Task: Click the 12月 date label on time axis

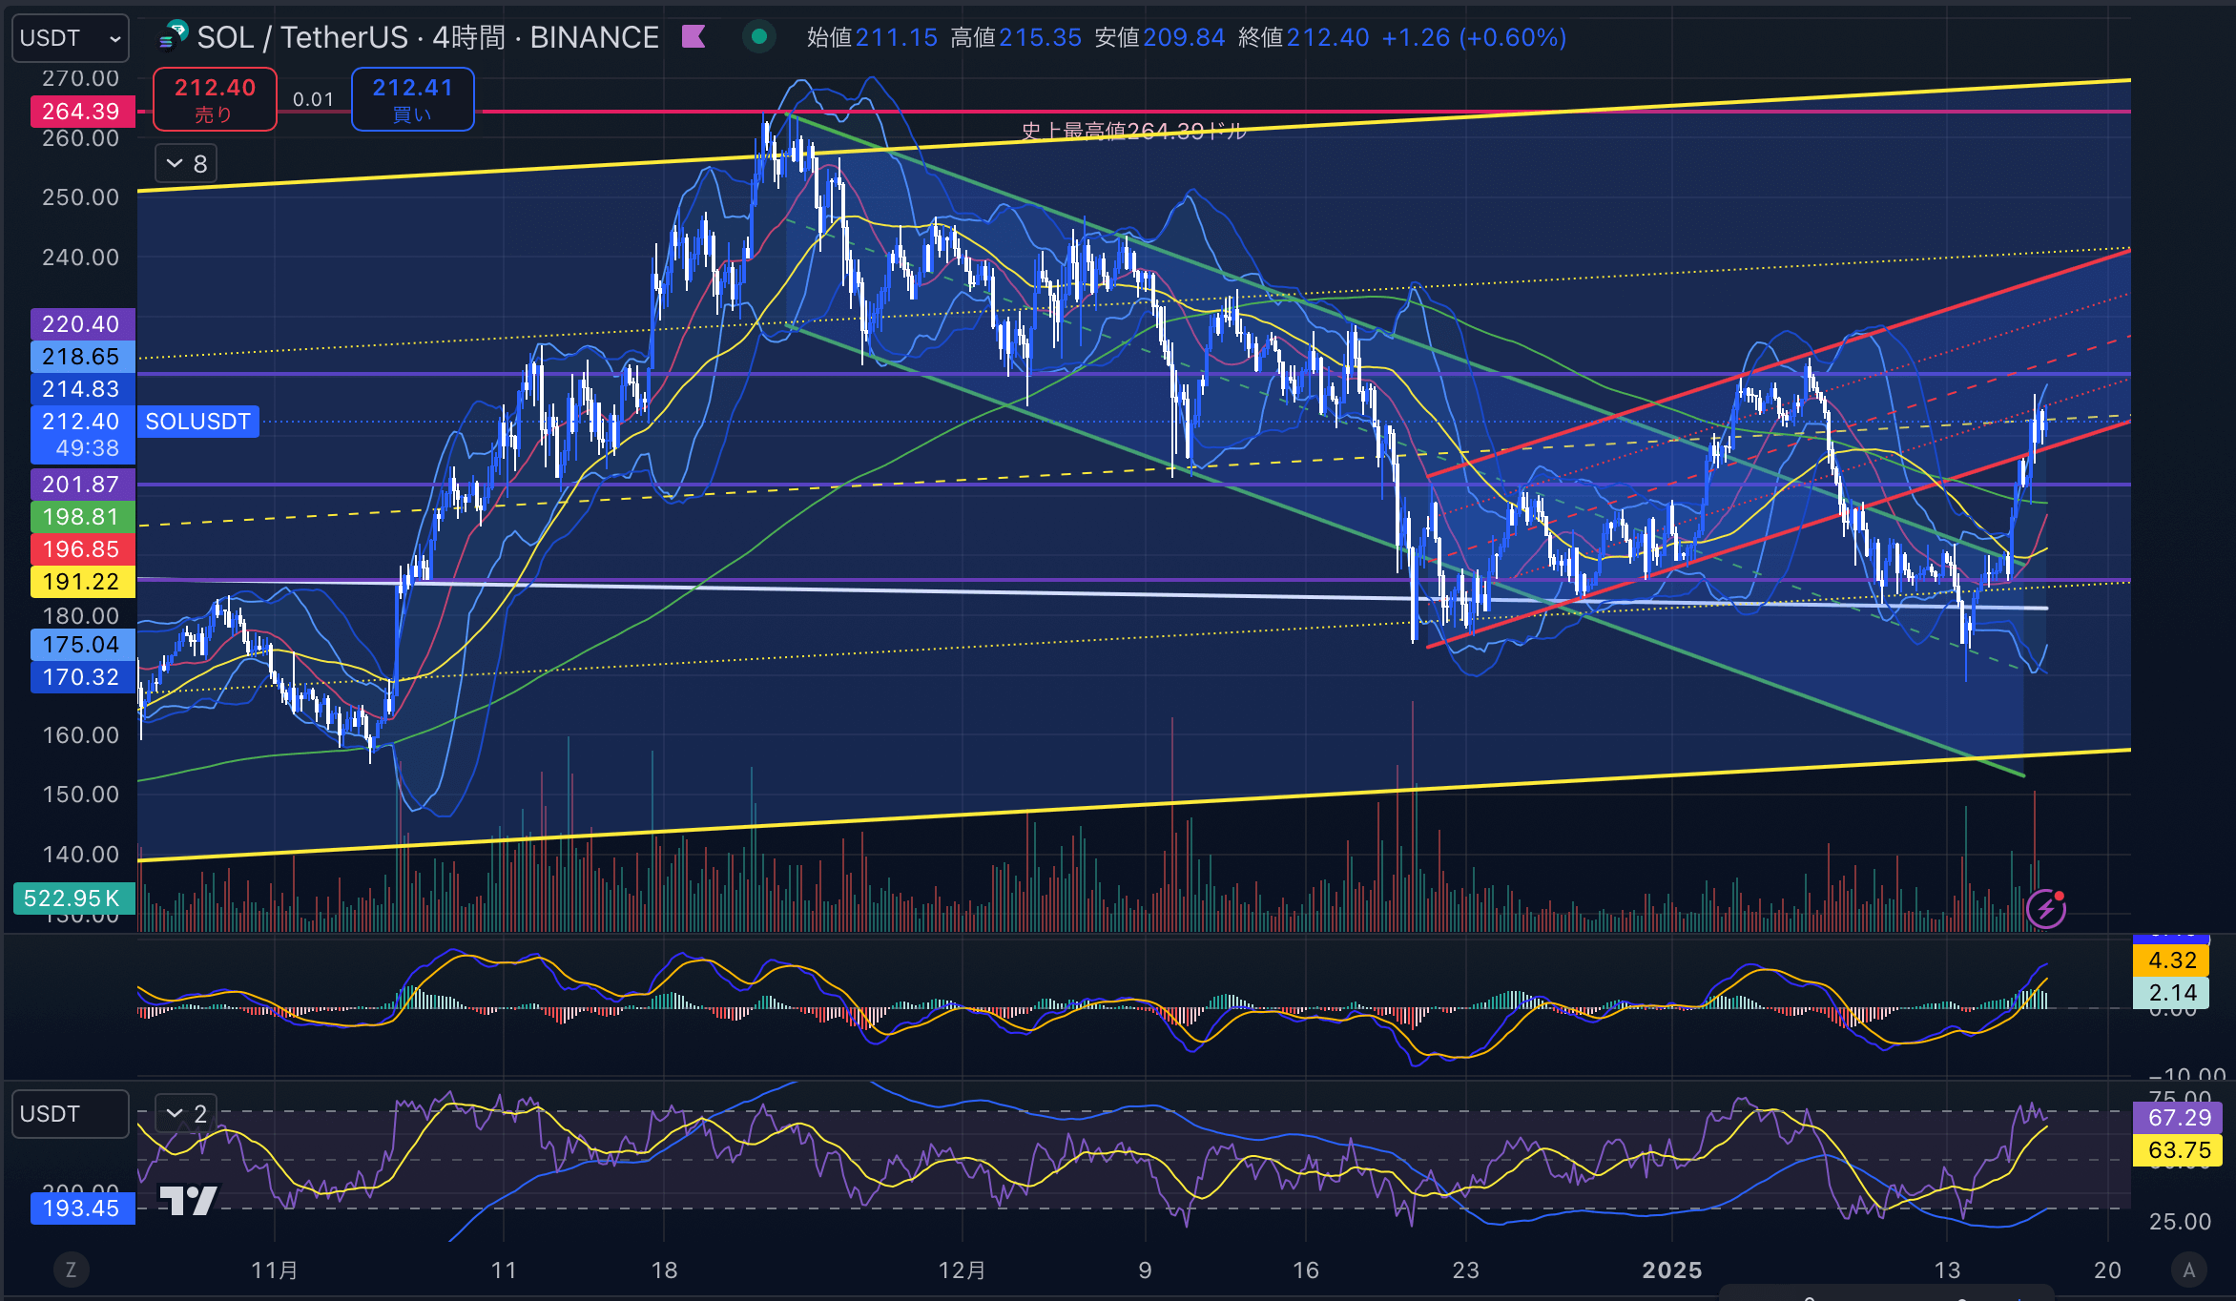Action: coord(962,1270)
